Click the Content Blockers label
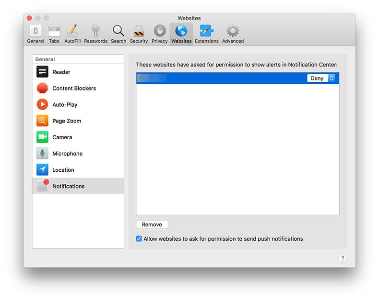The image size is (379, 301). [x=74, y=88]
